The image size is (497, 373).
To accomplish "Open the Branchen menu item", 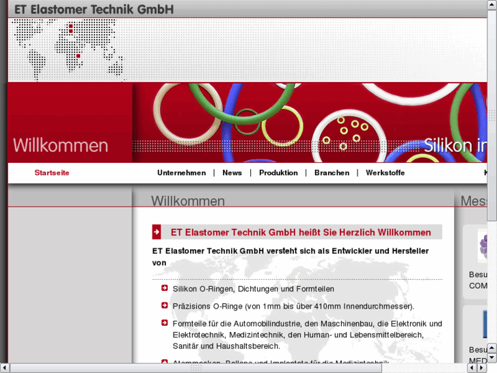I will coord(332,172).
